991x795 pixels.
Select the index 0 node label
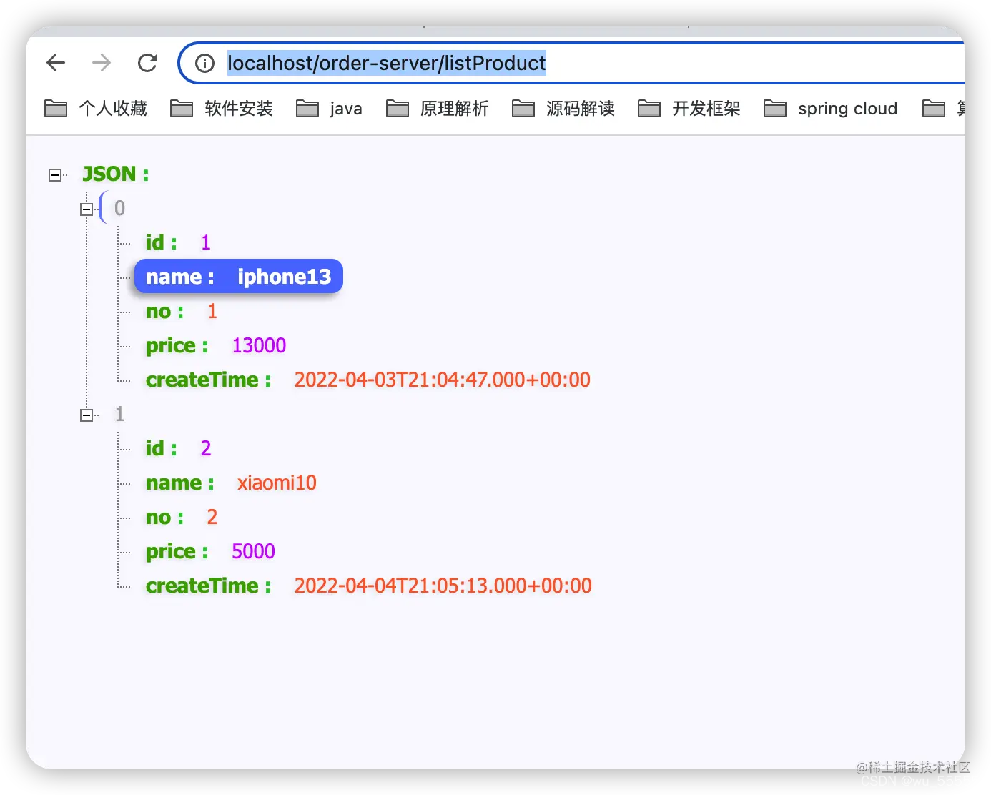[119, 208]
